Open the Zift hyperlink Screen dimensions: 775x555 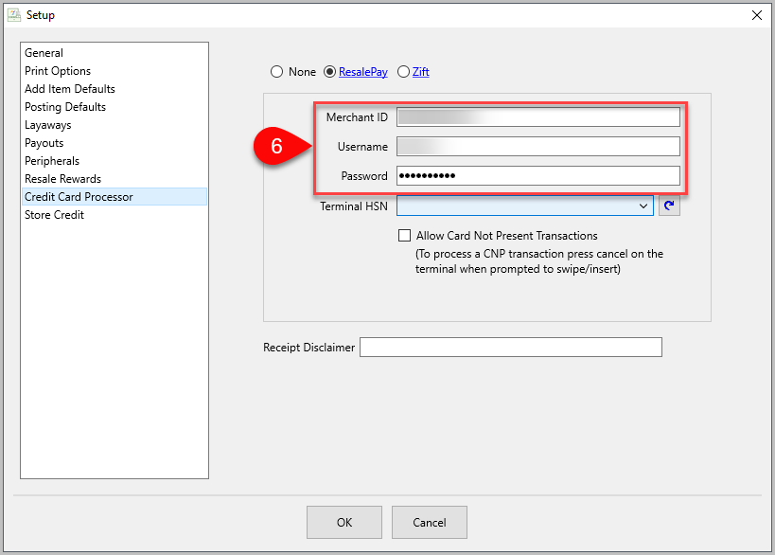click(x=420, y=72)
